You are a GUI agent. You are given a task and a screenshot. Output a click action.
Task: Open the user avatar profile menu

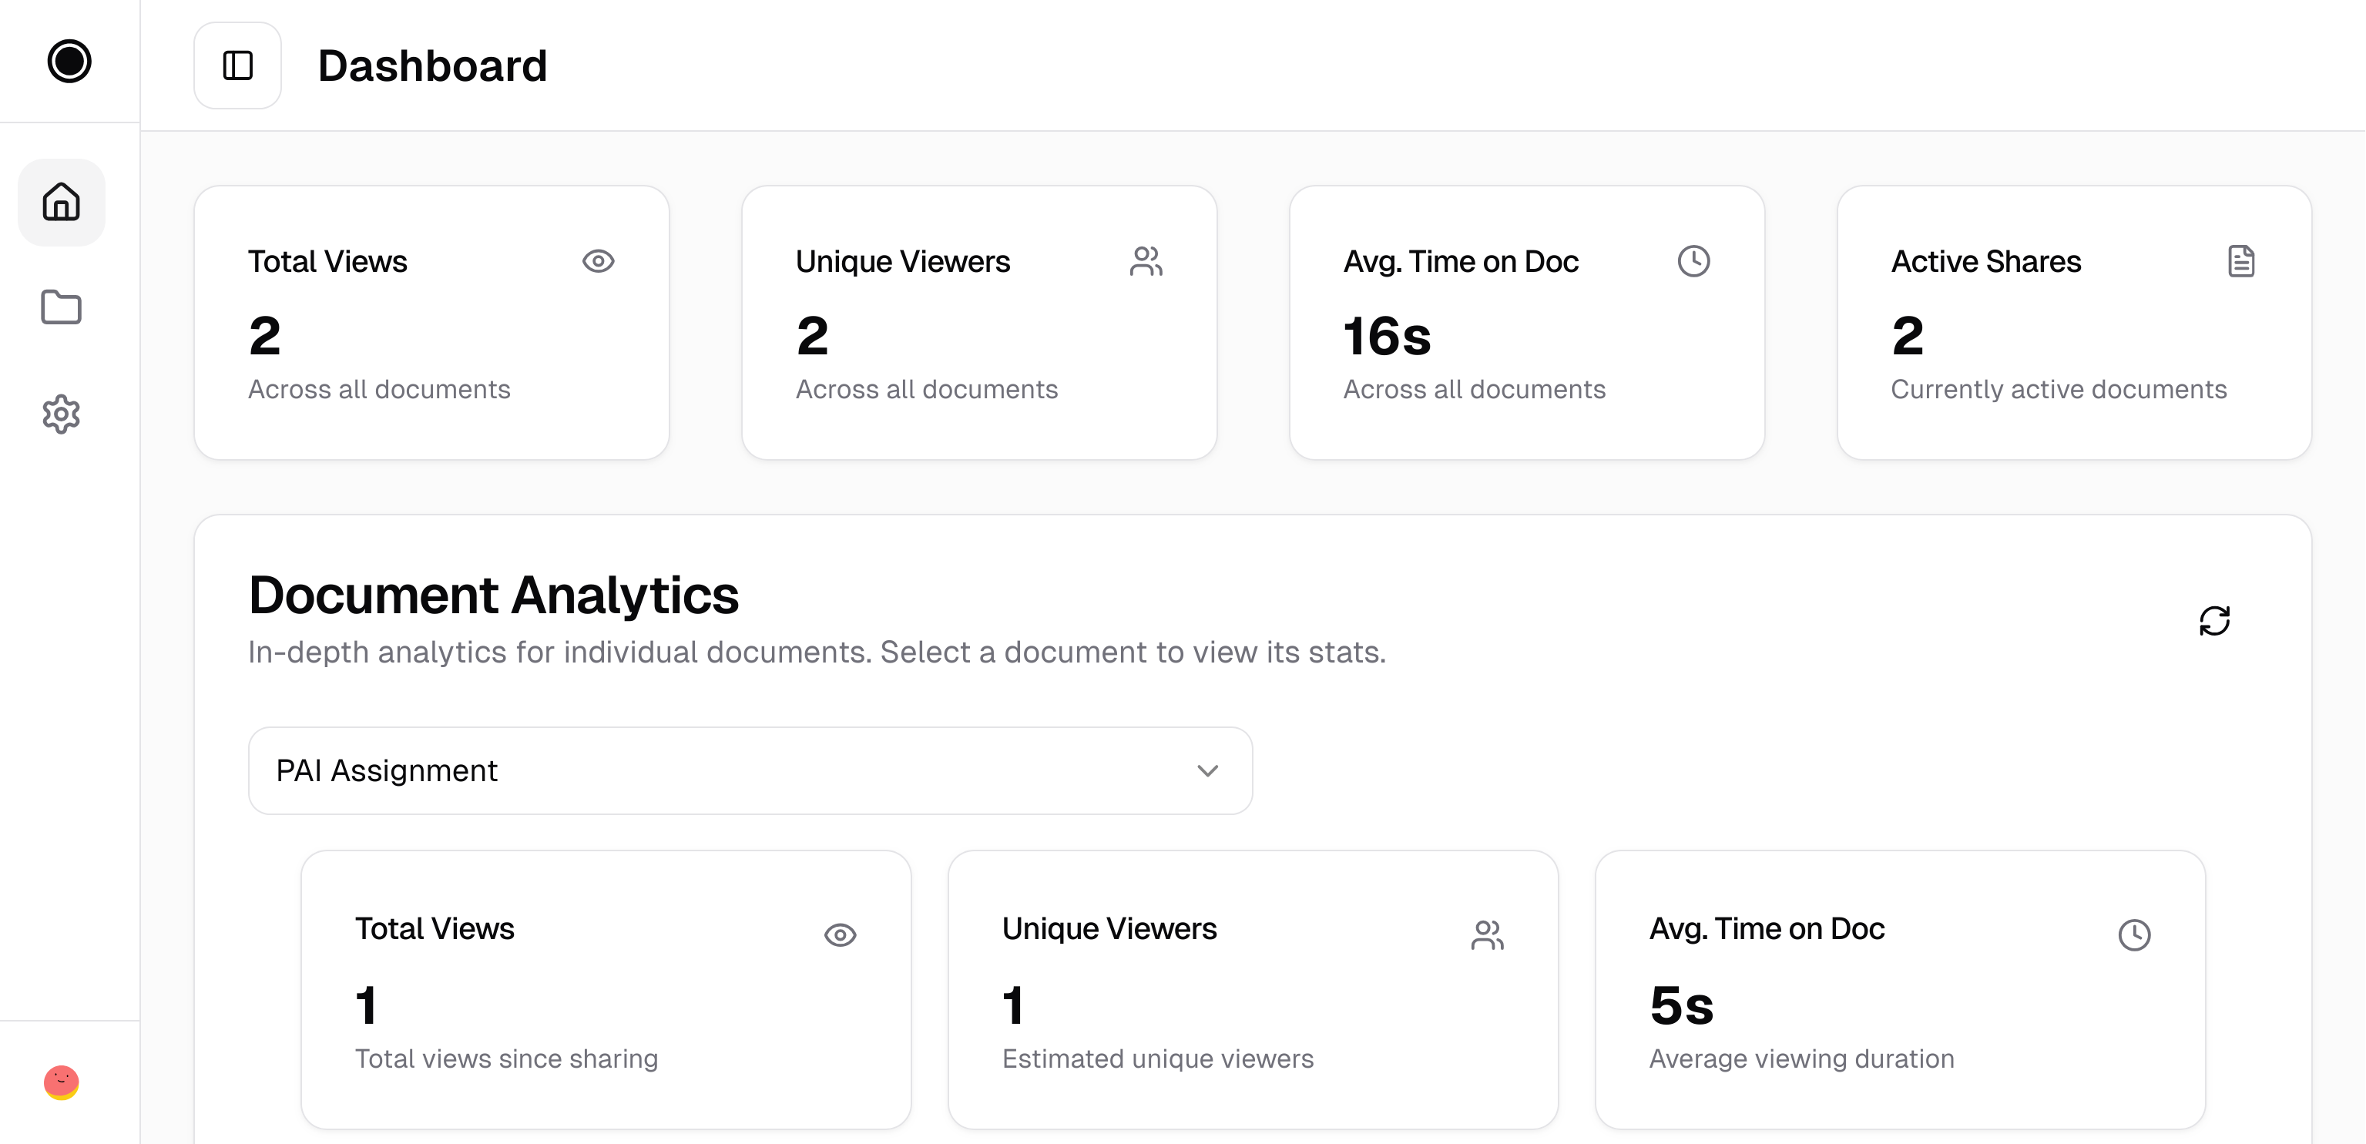click(62, 1082)
